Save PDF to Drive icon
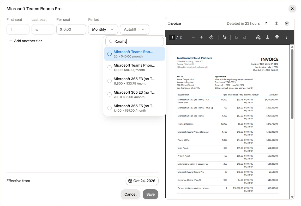The image size is (301, 206). click(x=258, y=37)
